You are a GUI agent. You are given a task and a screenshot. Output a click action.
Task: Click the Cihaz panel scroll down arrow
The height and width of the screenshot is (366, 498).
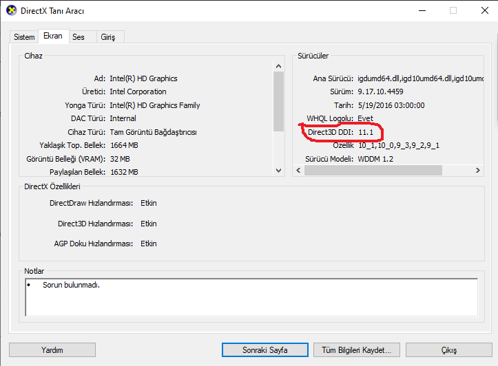pos(278,171)
